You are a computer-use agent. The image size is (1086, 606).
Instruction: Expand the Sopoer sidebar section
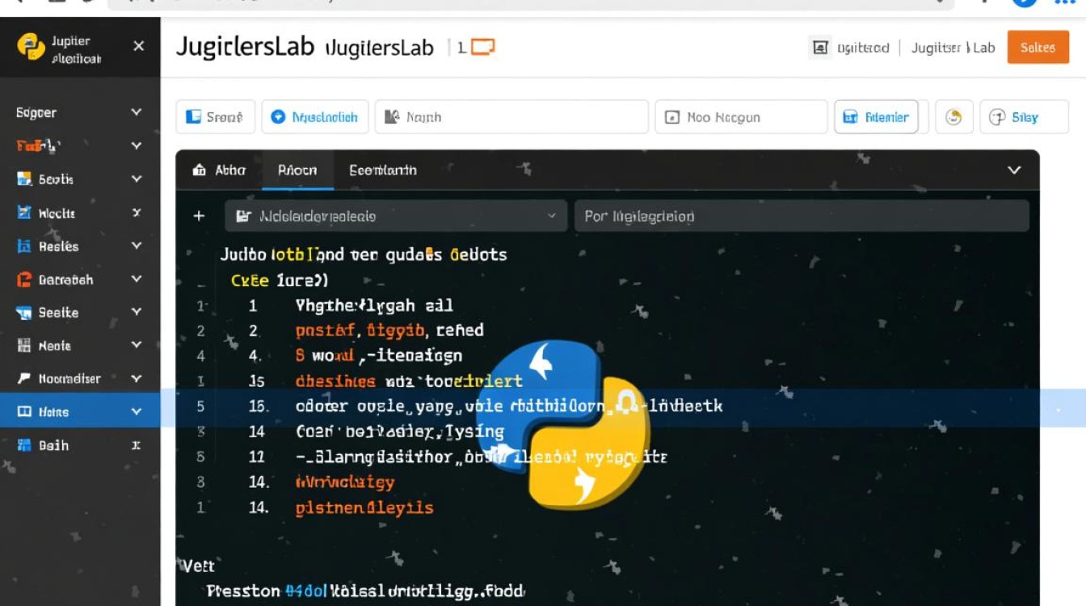click(137, 112)
